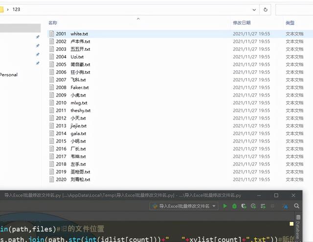Viewport: 313px width, 242px height.
Task: Click file icon of 2004 Uzi.txt
Action: 52,57
